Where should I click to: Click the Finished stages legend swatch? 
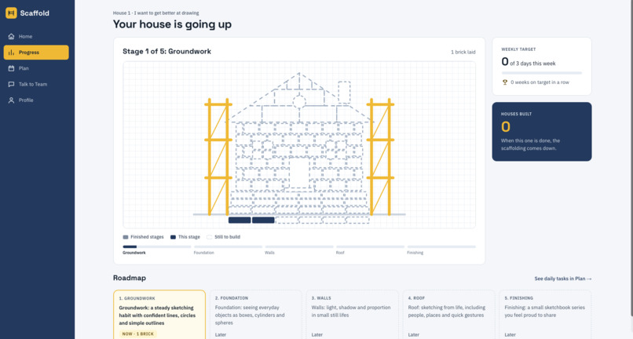coord(126,237)
